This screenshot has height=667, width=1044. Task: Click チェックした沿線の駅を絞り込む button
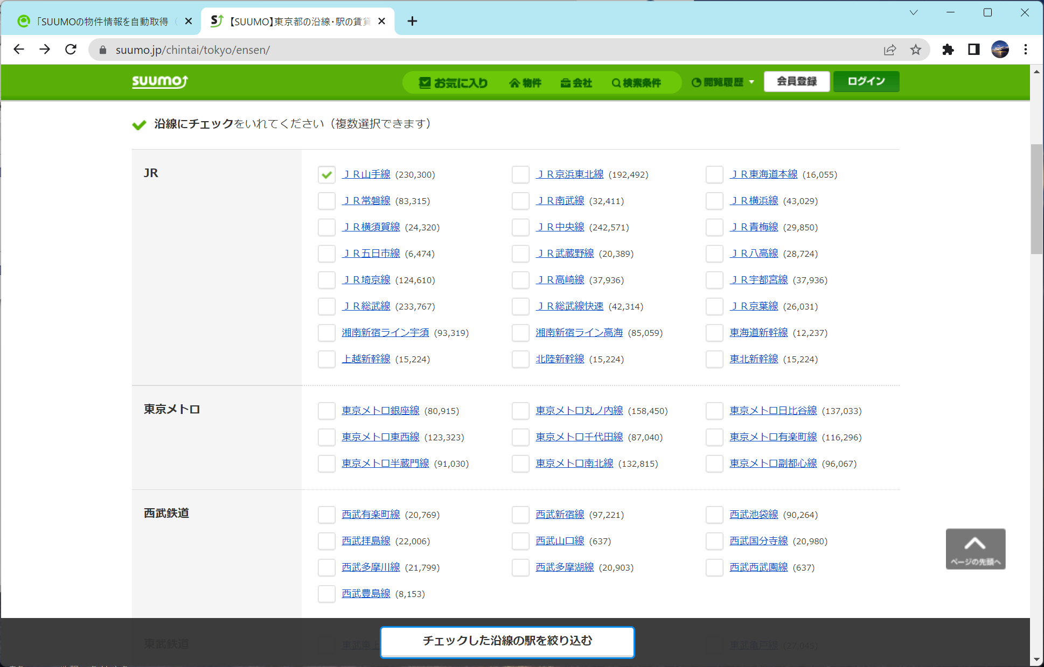(507, 641)
